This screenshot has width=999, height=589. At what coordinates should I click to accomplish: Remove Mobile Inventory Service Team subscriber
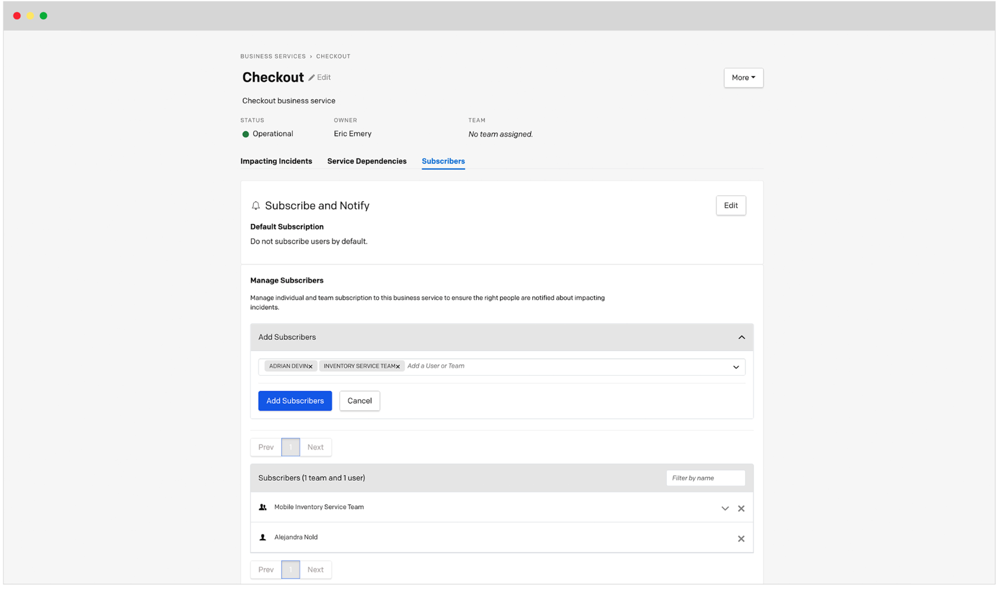click(741, 508)
